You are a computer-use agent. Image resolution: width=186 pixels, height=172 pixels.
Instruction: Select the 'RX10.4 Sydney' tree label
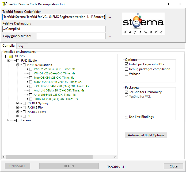38,103
